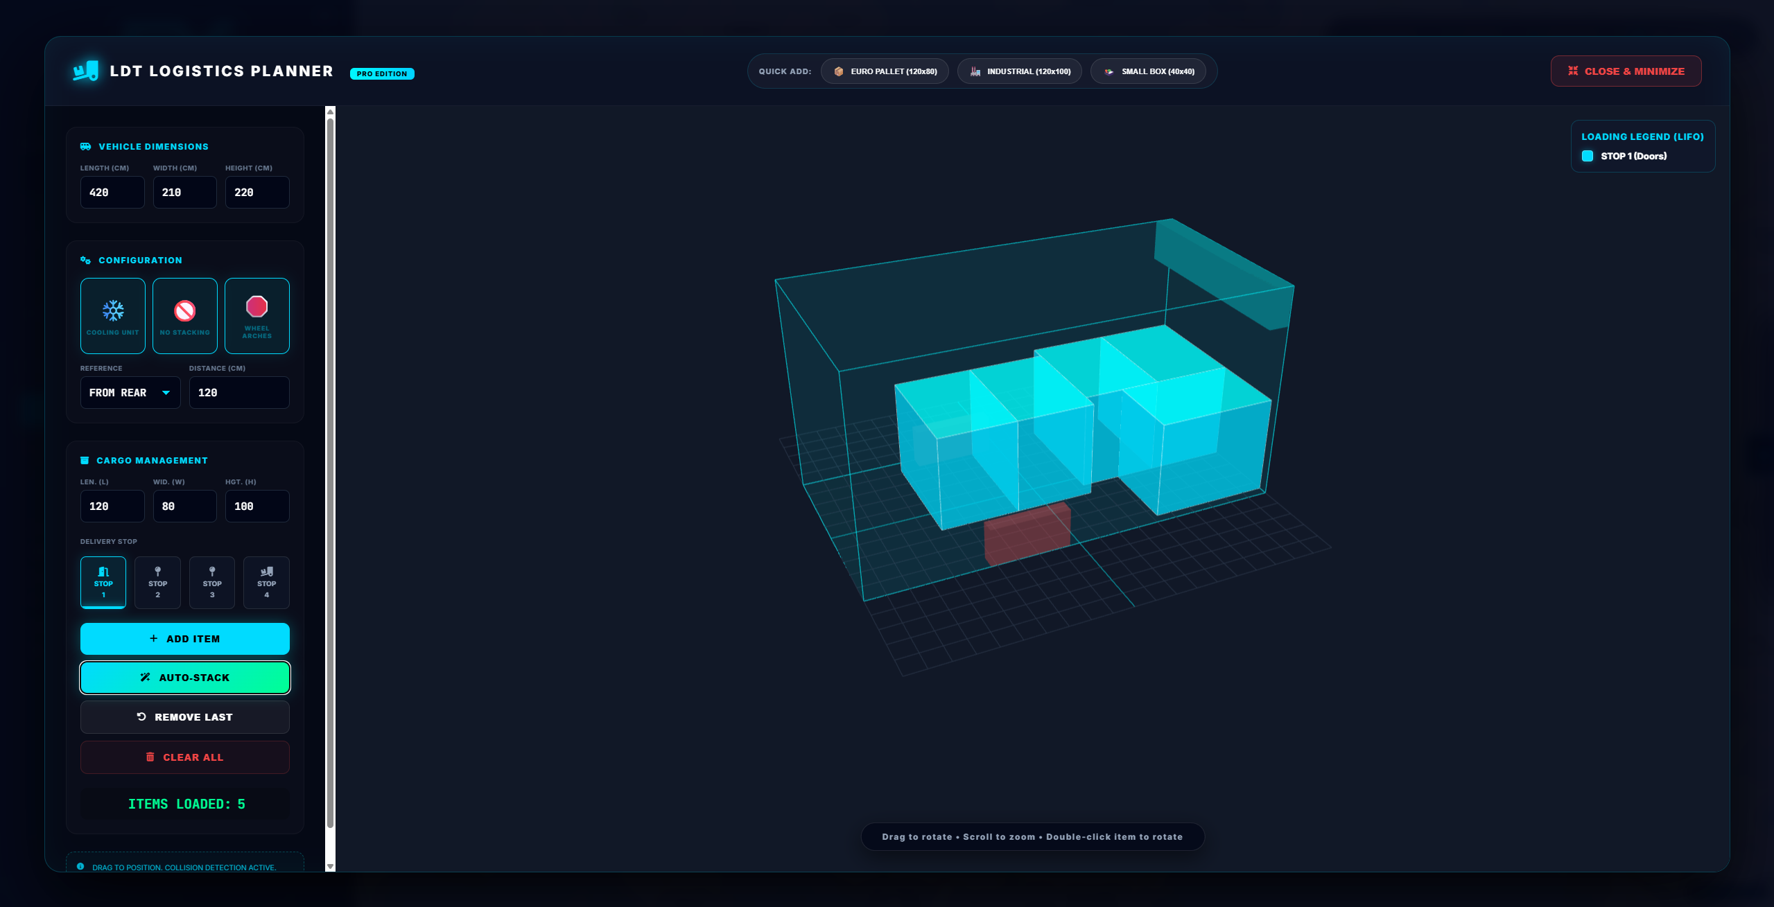Click the vehicle Length input field
The width and height of the screenshot is (1774, 907).
[112, 193]
